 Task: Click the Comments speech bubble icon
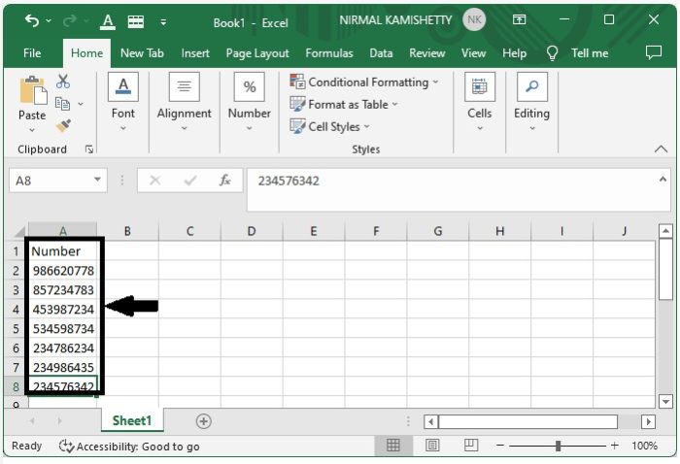pyautogui.click(x=653, y=53)
